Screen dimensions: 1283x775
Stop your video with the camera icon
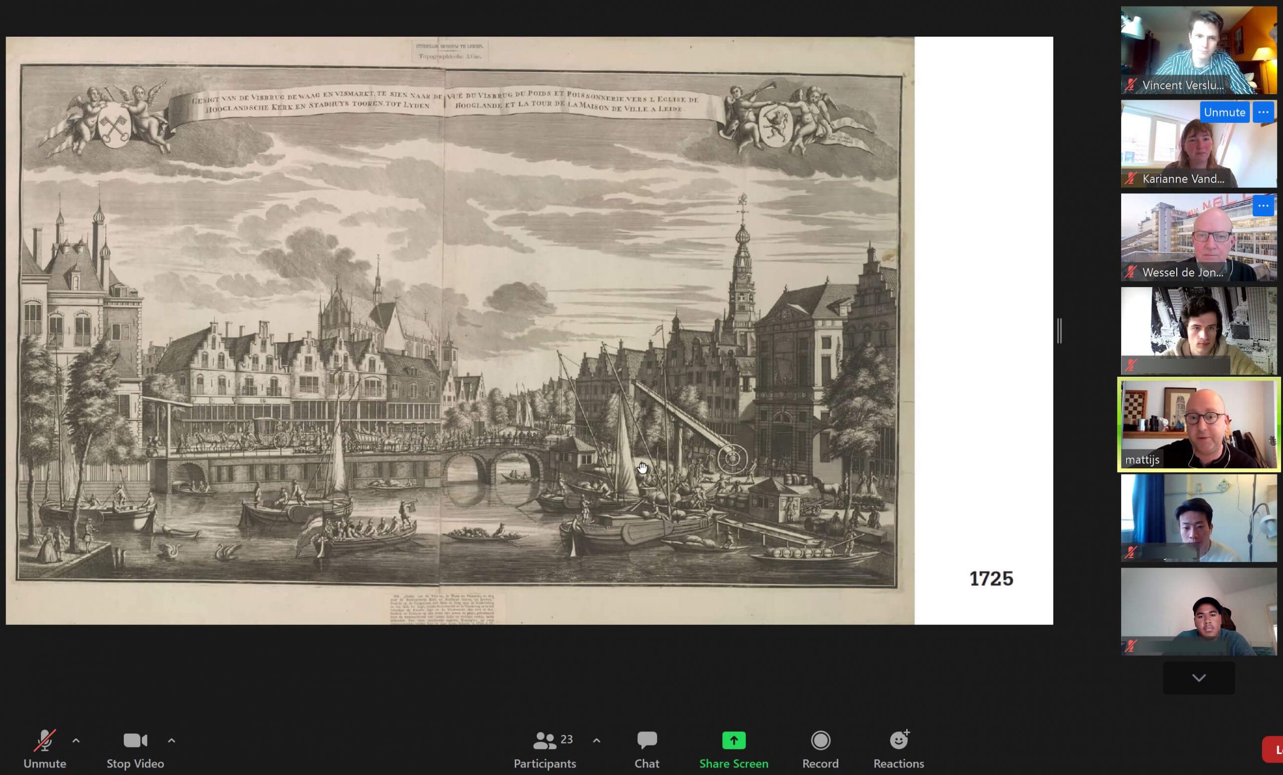135,749
